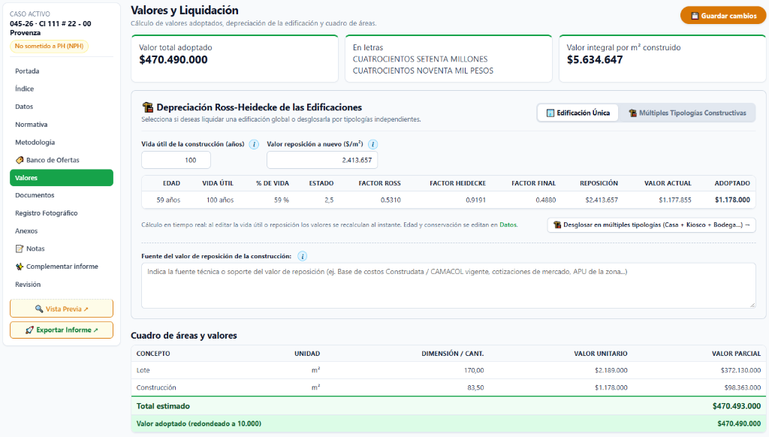769x437 pixels.
Task: Open Complementar informe section
Action: tap(62, 267)
